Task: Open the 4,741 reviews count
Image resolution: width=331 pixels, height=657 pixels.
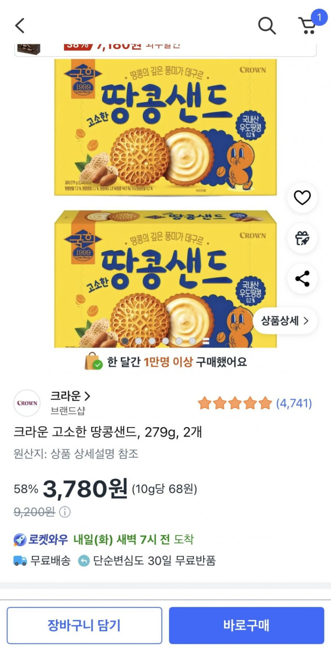Action: (x=294, y=403)
